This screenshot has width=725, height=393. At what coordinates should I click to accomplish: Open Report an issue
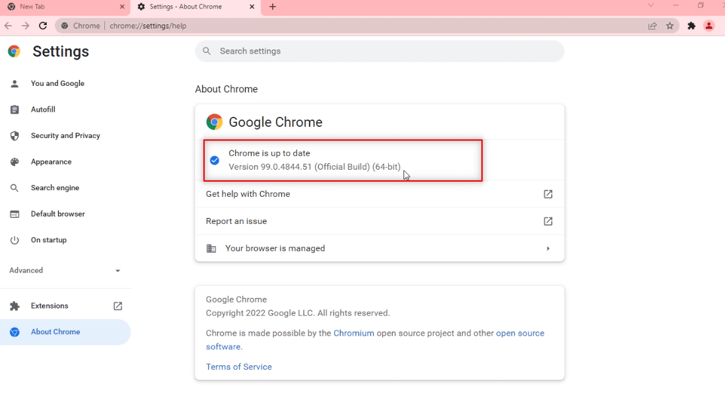coord(380,221)
